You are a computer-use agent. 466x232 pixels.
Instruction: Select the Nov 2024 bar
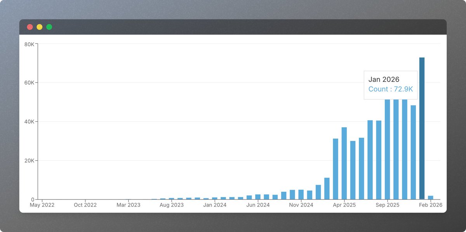click(301, 194)
